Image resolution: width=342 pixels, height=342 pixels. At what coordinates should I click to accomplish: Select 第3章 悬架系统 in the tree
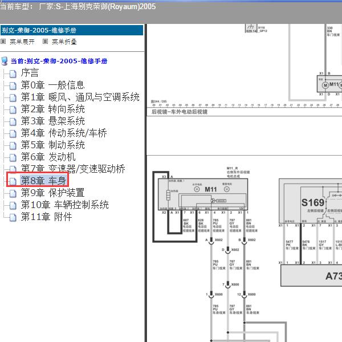pyautogui.click(x=53, y=121)
